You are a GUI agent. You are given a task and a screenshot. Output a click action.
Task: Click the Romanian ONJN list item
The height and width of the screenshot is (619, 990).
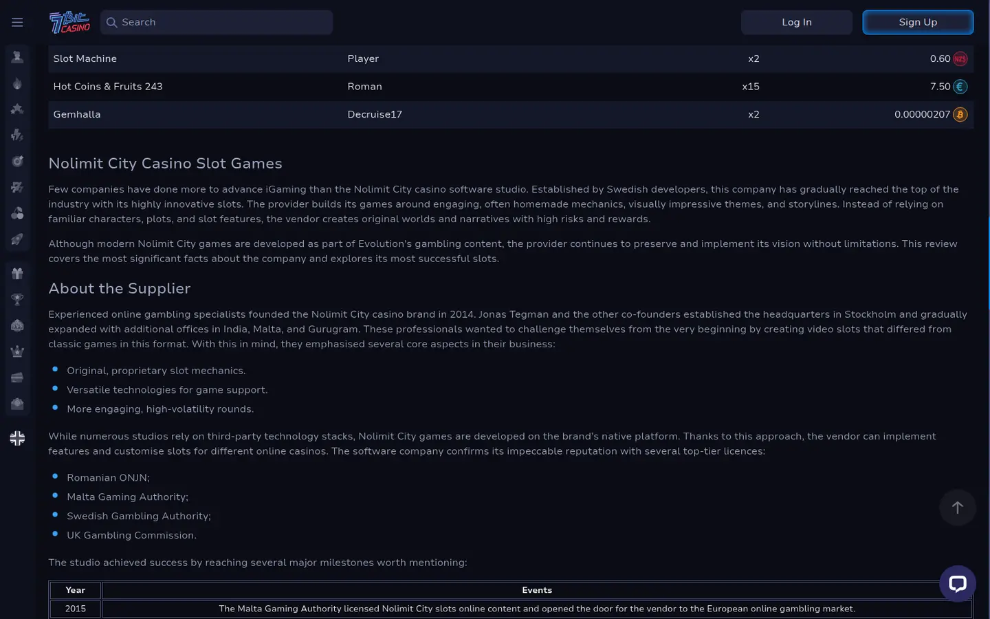tap(108, 478)
